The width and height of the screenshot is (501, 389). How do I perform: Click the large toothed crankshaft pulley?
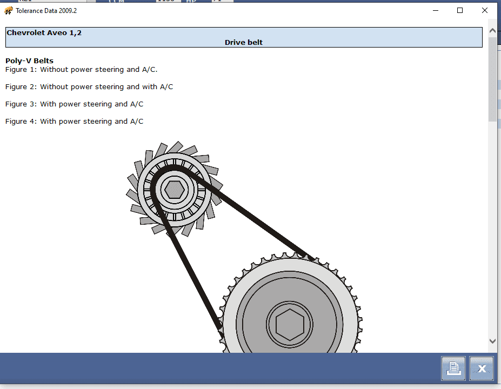(x=290, y=324)
